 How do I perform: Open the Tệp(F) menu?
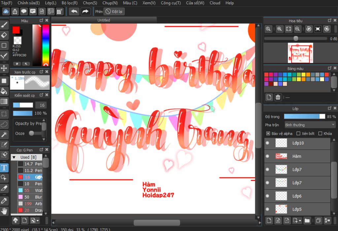pyautogui.click(x=7, y=3)
